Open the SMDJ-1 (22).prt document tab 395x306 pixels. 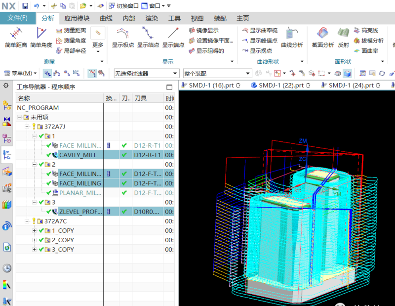click(281, 85)
